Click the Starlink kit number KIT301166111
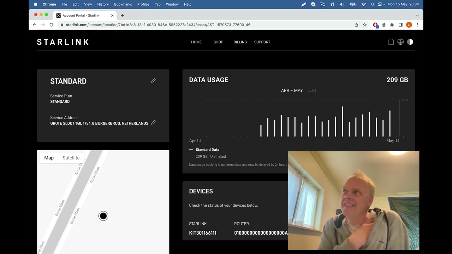This screenshot has height=254, width=452. 203,233
